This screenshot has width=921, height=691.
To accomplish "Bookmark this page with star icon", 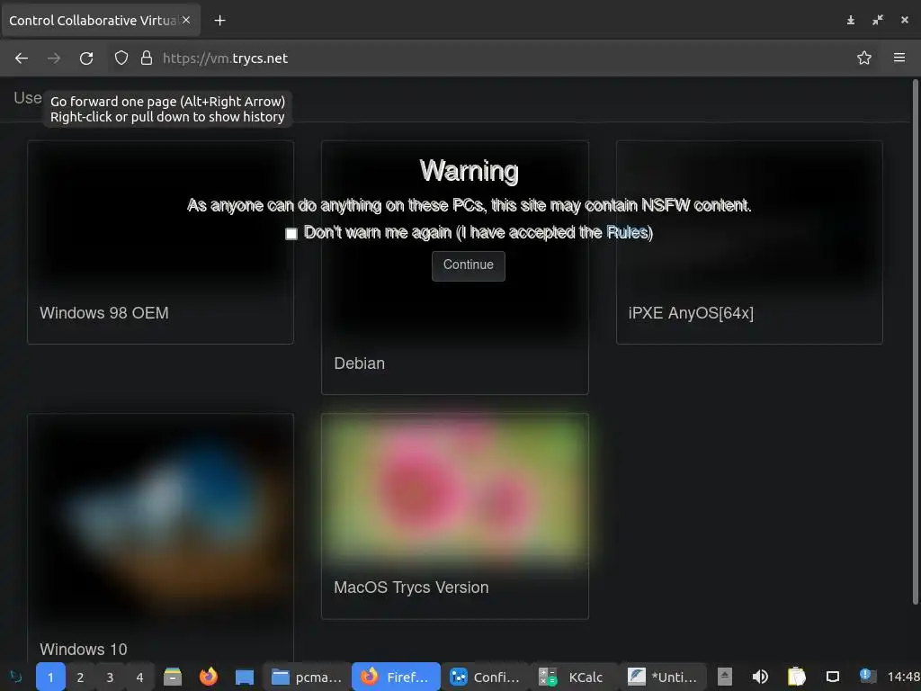I will coord(864,58).
